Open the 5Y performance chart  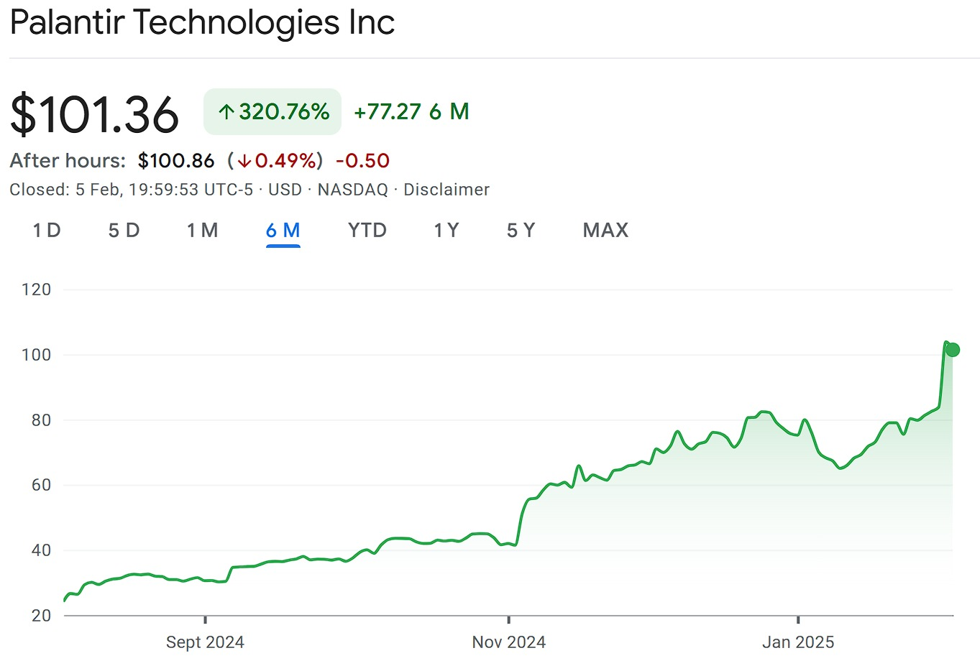click(521, 231)
